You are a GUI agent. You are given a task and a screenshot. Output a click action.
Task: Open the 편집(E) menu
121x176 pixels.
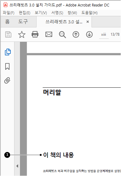click(25, 13)
